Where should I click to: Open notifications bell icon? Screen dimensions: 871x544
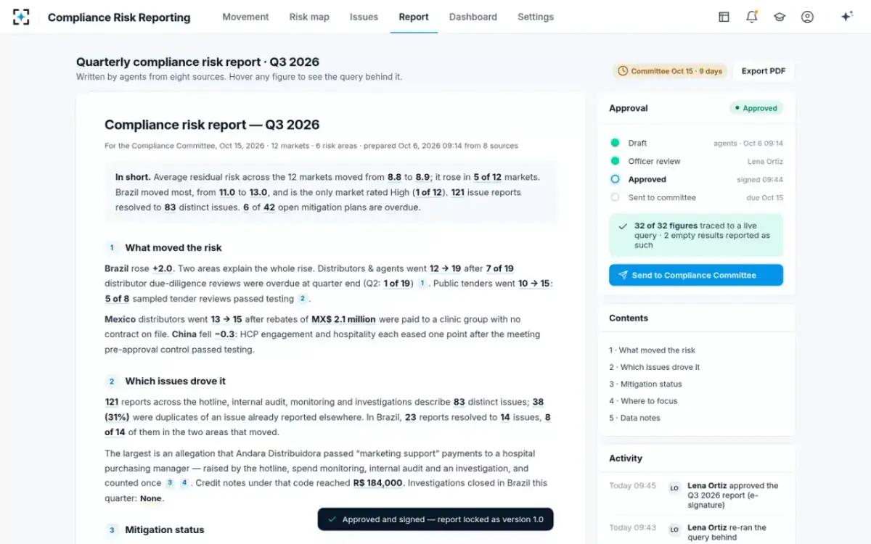pos(751,17)
